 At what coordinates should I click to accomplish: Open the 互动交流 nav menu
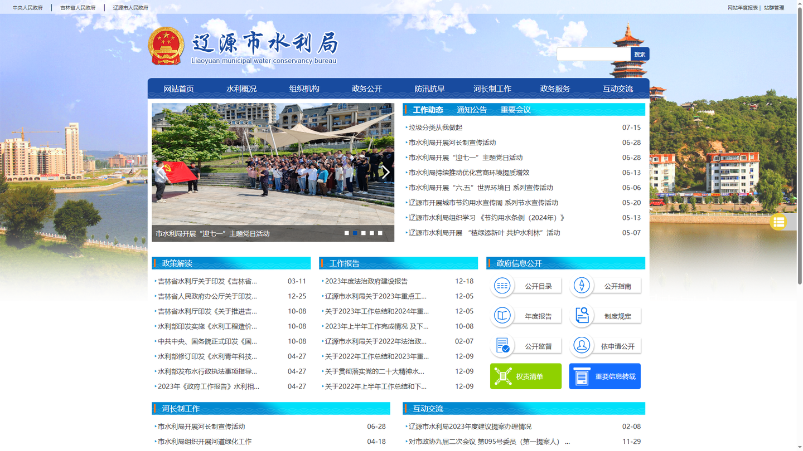(618, 89)
